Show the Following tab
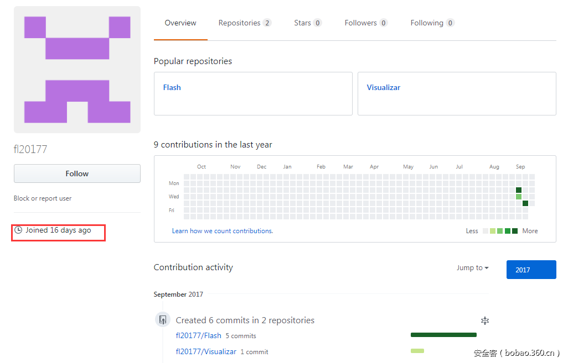Image resolution: width=568 pixels, height=363 pixels. [x=432, y=23]
